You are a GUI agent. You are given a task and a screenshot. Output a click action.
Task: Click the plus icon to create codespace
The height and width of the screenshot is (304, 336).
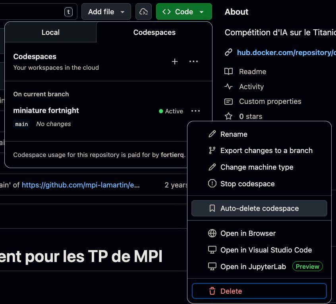pos(175,61)
